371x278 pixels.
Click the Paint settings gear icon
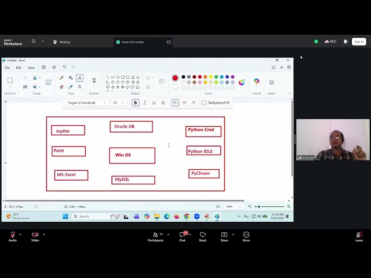pos(289,67)
